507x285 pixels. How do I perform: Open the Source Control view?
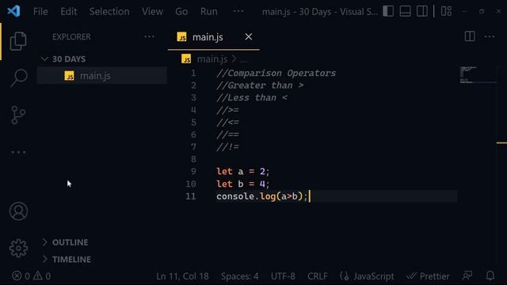tap(18, 115)
